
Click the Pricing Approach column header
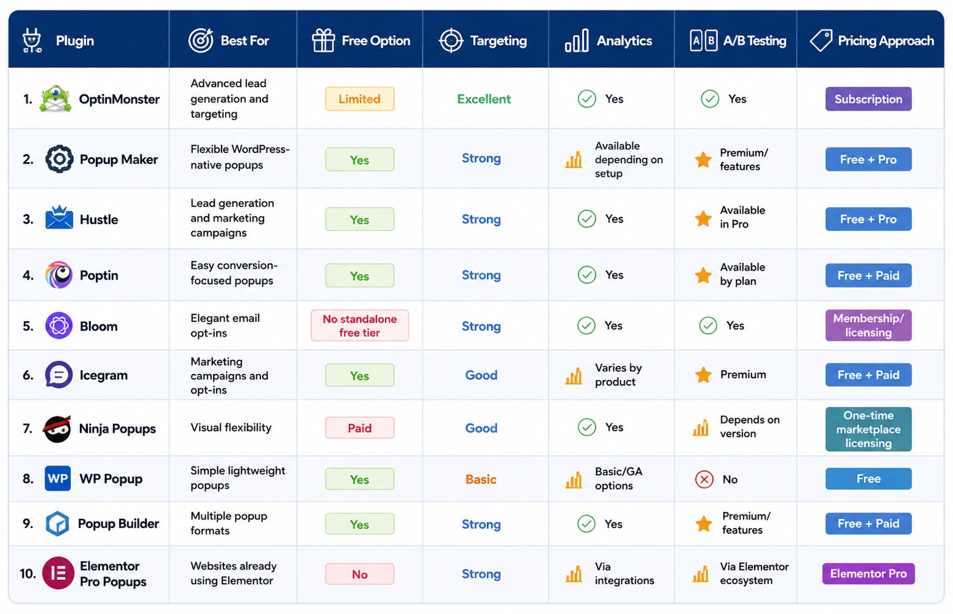[x=872, y=41]
